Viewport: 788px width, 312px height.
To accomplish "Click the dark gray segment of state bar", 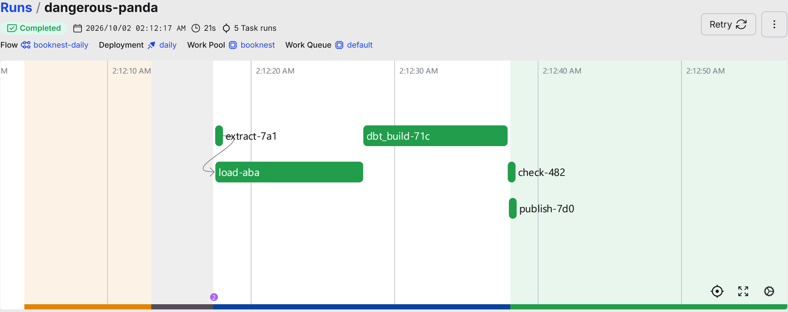I will click(x=182, y=307).
